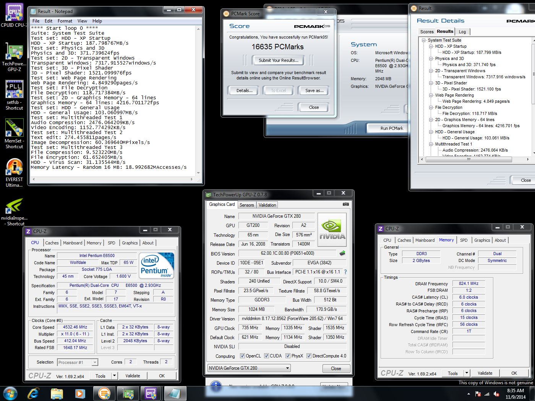Click volume speaker icon in tray
The image size is (535, 401).
click(496, 394)
